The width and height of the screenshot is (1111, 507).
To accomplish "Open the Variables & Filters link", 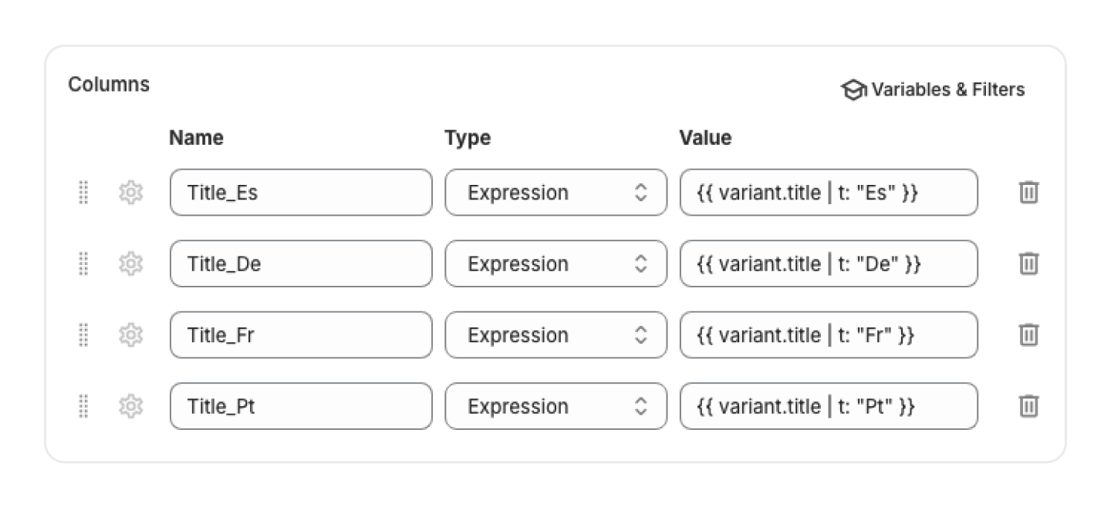I will 933,89.
